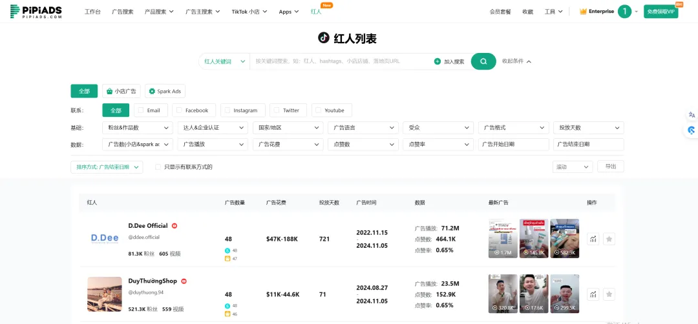698x324 pixels.
Task: Open the 点赞数 dropdown
Action: tap(363, 145)
